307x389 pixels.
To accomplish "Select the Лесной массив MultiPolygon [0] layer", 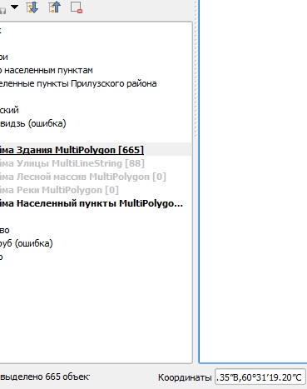I will (x=83, y=177).
